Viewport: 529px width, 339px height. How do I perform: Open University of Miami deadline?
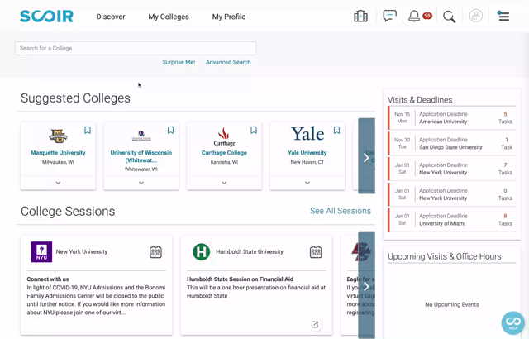coord(452,220)
